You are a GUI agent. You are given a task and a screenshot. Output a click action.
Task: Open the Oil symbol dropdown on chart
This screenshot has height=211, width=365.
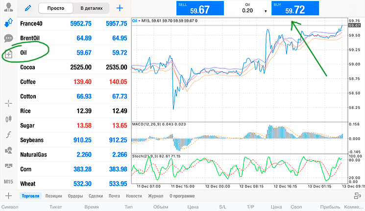click(x=136, y=21)
